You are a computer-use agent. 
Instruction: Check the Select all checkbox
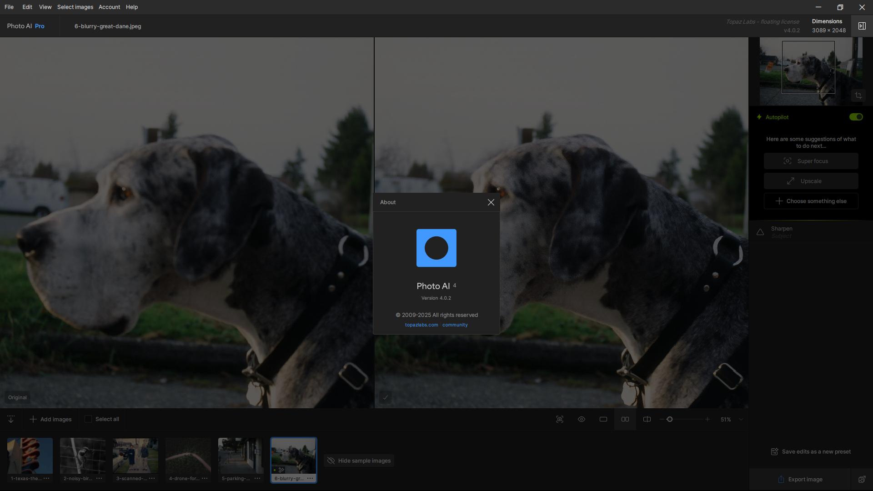tap(88, 419)
